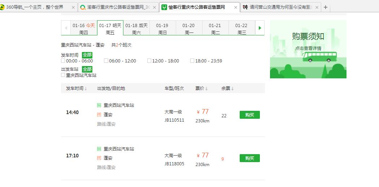Select 全部 under 发车时间 filter
379x187 pixels.
click(x=87, y=55)
